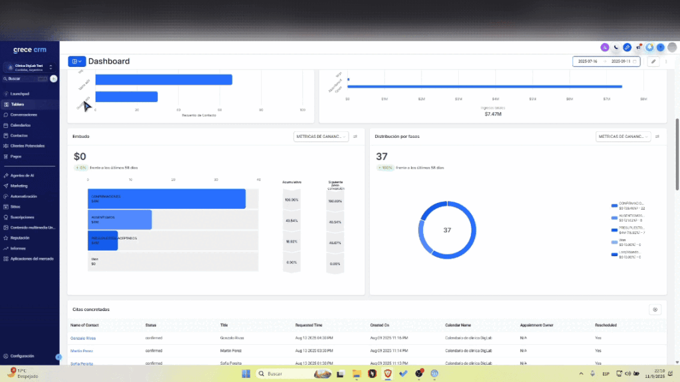
Task: Click the pencil edit dashboard icon
Action: pyautogui.click(x=653, y=61)
